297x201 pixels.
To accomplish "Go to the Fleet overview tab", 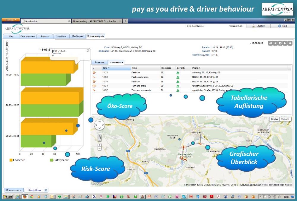I will (x=28, y=36).
